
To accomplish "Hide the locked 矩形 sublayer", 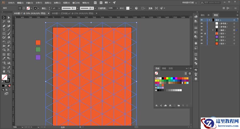I will coord(202,34).
